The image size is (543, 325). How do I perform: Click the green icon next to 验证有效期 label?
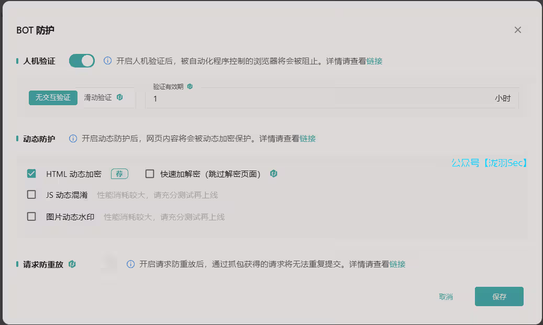click(190, 86)
